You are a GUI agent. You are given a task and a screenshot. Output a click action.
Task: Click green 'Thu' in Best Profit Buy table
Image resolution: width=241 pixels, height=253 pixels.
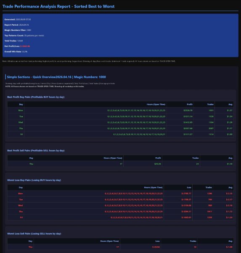(21, 128)
